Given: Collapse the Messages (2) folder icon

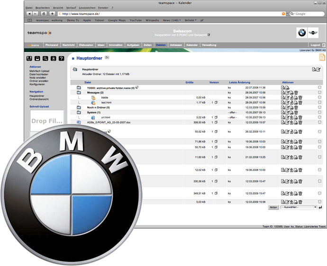Looking at the screenshot, I should coord(79,92).
